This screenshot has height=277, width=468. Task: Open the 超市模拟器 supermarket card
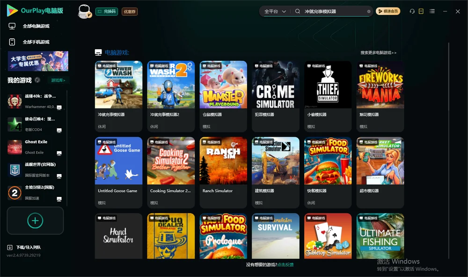click(380, 172)
